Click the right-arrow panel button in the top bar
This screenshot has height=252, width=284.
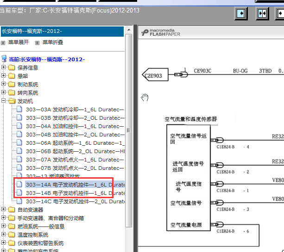tap(241, 13)
